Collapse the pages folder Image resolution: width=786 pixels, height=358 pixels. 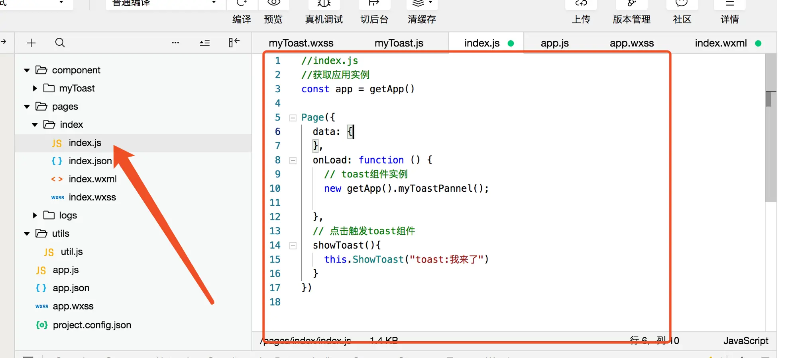click(27, 107)
